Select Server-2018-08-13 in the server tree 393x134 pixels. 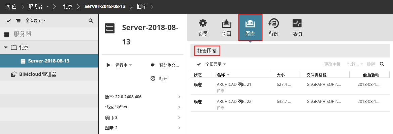(x=49, y=61)
